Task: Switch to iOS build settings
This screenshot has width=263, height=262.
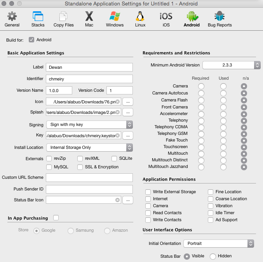Action: coord(166,19)
